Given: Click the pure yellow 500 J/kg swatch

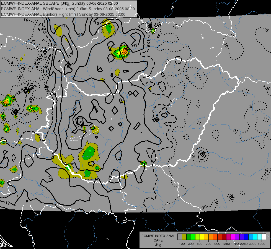Looking at the screenshot, I should tap(202, 237).
